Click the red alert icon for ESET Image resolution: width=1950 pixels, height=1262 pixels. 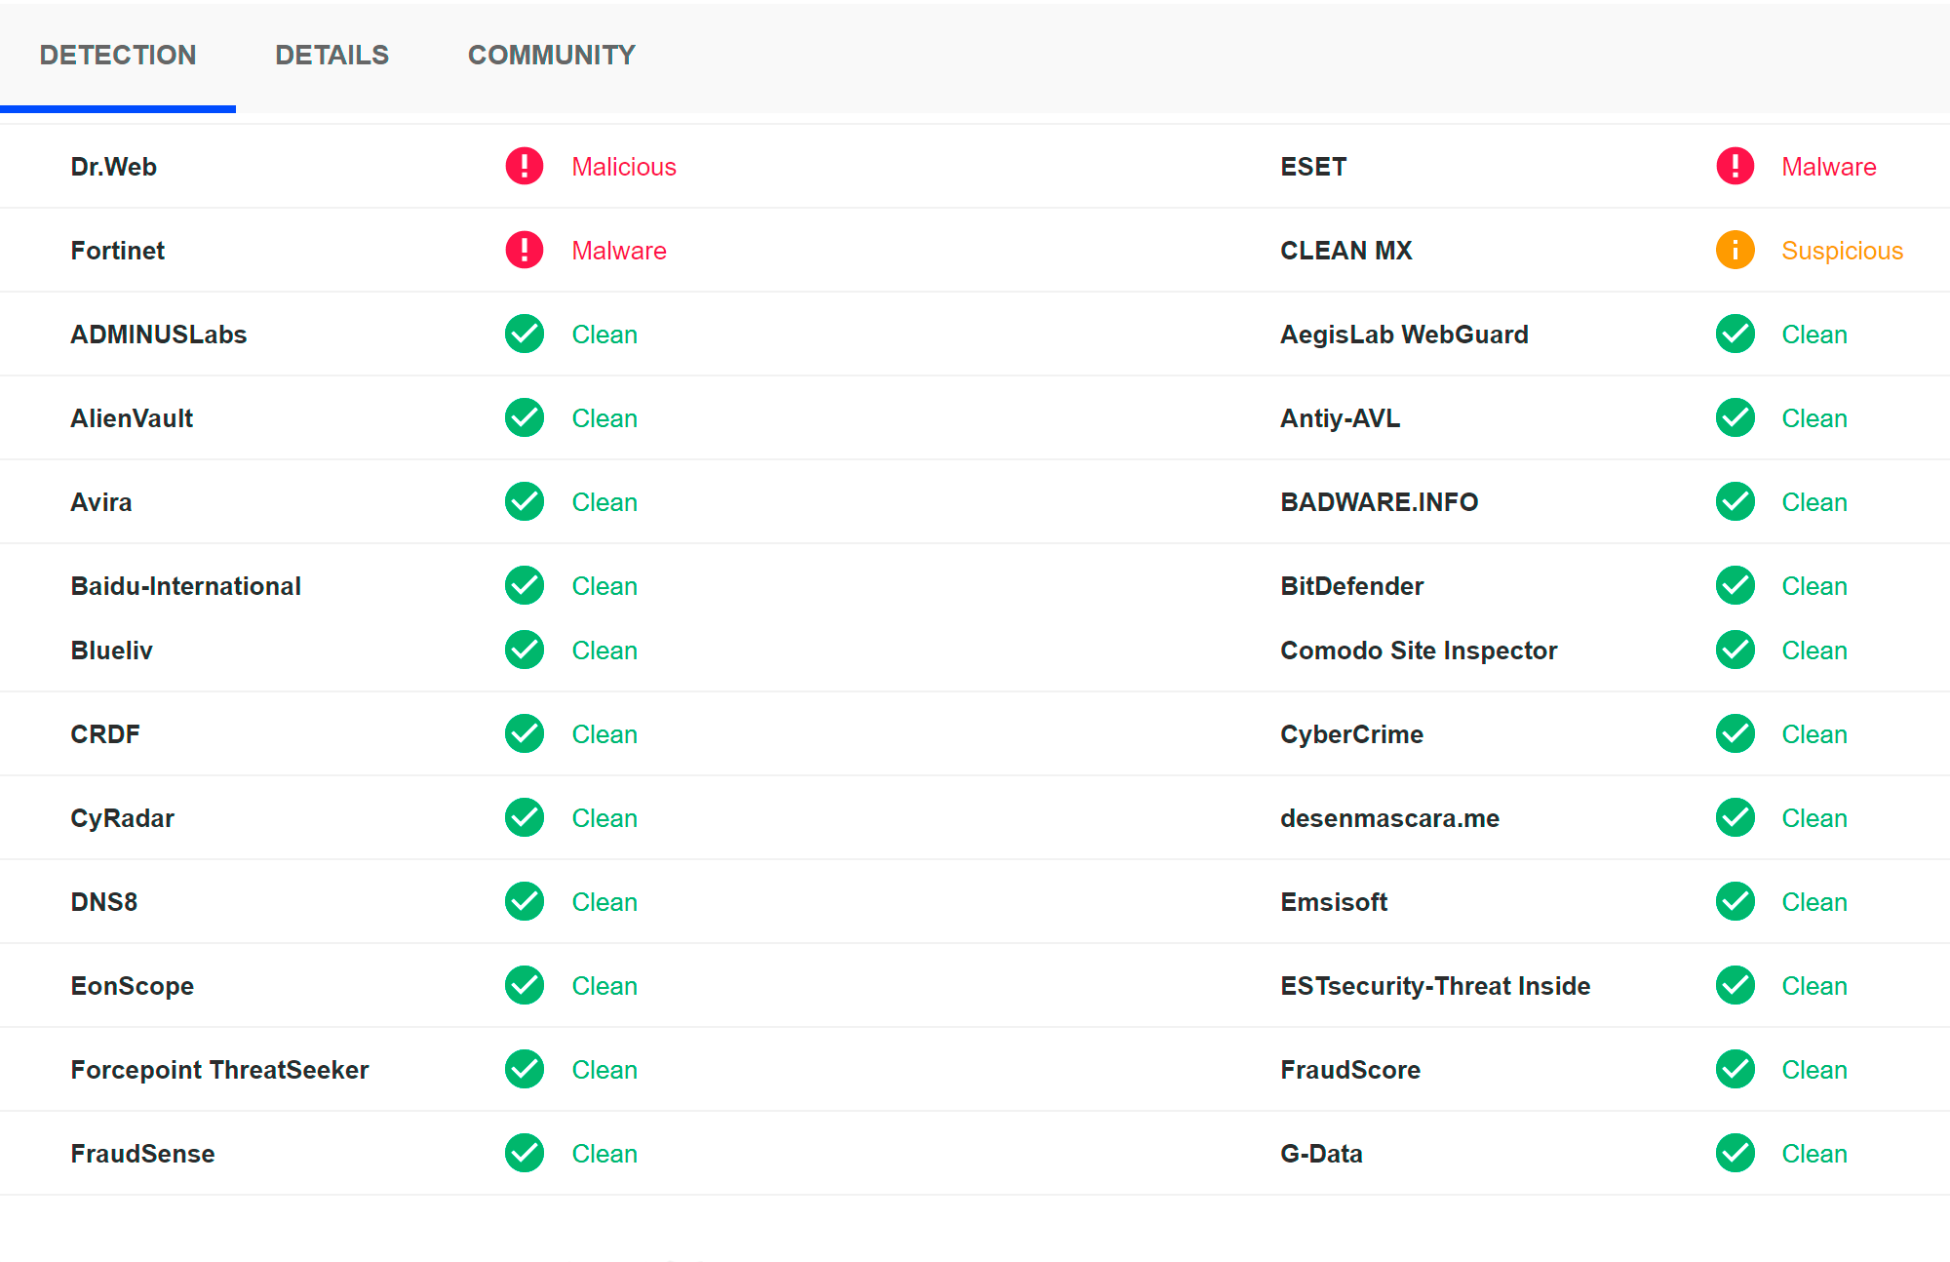point(1735,167)
